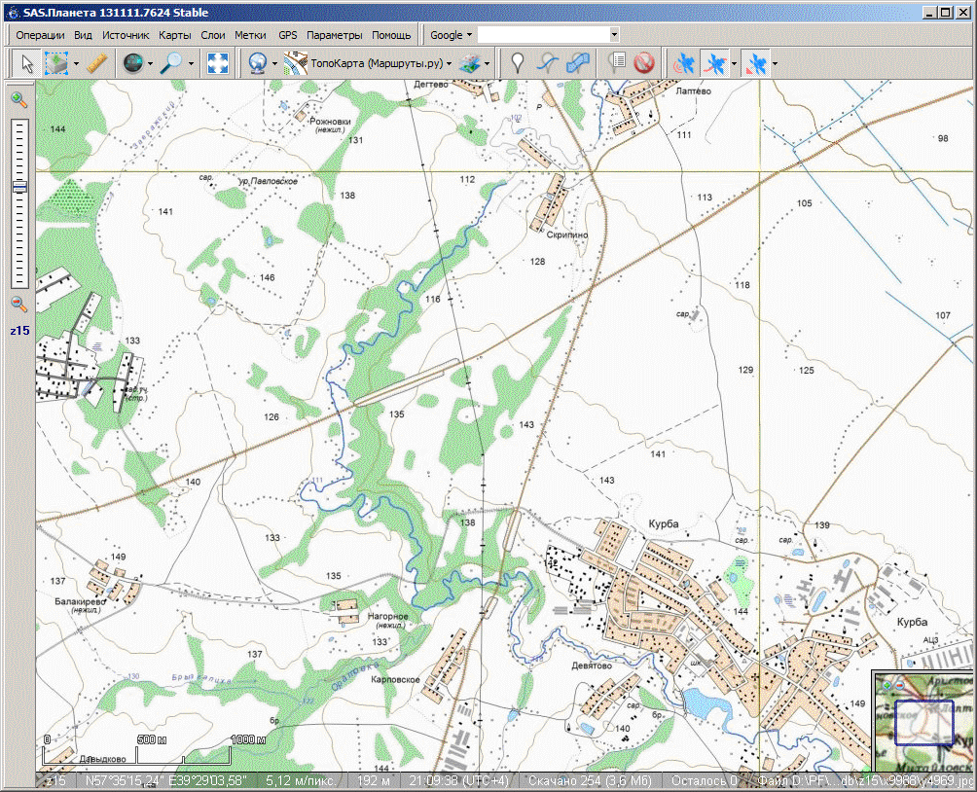
Task: Click zoom in magnifier above slider
Action: (x=18, y=98)
